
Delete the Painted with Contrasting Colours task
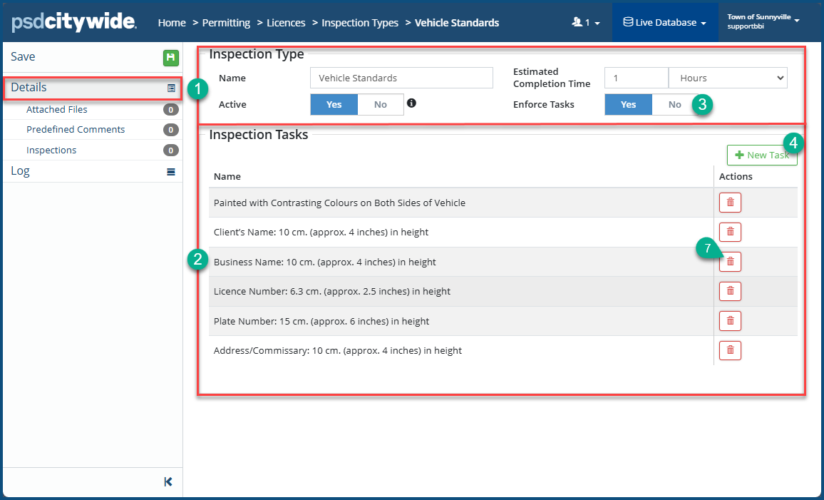730,203
